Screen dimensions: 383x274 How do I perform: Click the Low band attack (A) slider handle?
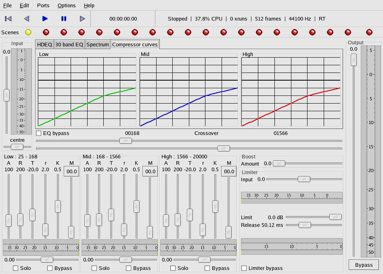click(8, 220)
